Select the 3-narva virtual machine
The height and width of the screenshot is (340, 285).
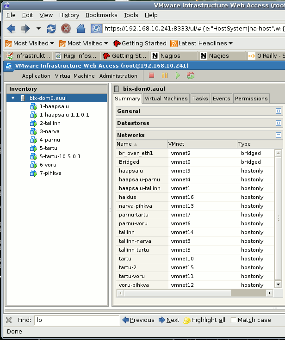(50, 131)
